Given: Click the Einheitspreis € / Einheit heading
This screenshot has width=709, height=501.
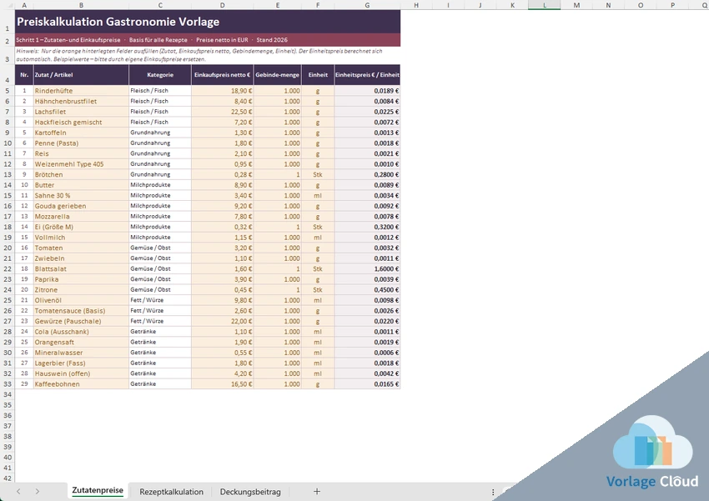Looking at the screenshot, I should click(367, 75).
